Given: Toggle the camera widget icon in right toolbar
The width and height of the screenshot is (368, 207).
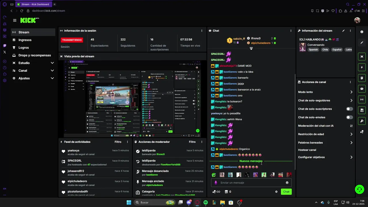Looking at the screenshot, I should [362, 110].
